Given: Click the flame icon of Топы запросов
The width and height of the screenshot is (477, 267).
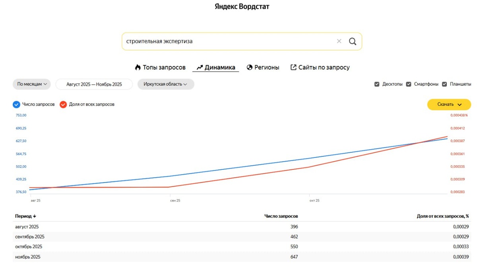Looking at the screenshot, I should (138, 67).
